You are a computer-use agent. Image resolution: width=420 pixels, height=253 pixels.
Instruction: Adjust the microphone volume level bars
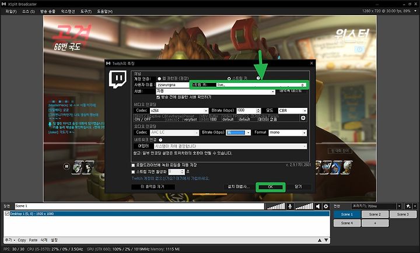(275, 206)
